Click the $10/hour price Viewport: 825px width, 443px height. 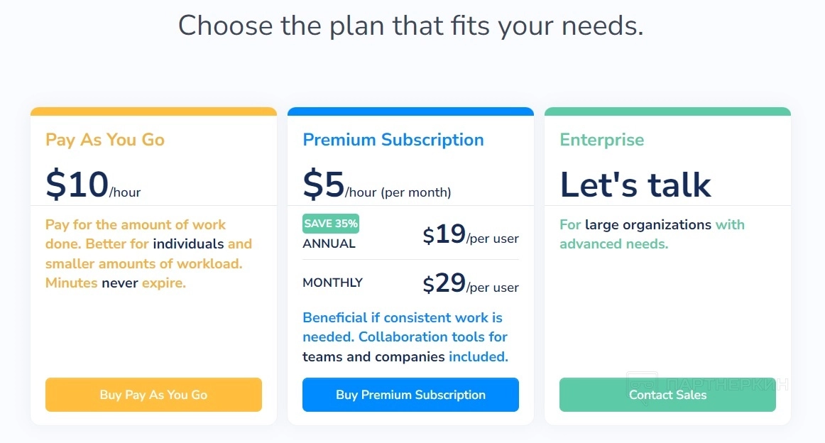pos(93,185)
